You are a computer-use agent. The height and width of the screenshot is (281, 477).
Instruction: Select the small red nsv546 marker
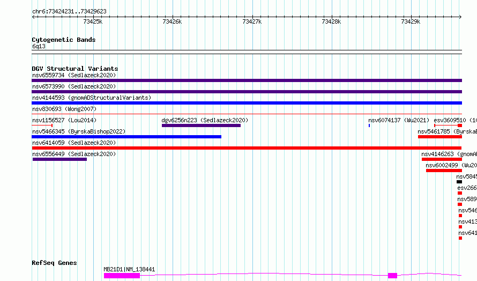[x=460, y=216]
